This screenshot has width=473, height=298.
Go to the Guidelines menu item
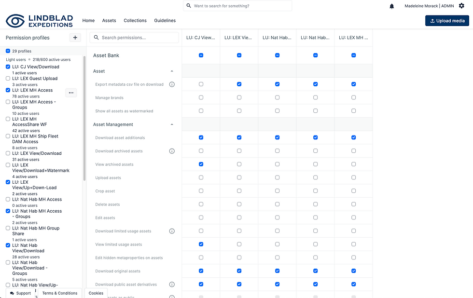(165, 21)
